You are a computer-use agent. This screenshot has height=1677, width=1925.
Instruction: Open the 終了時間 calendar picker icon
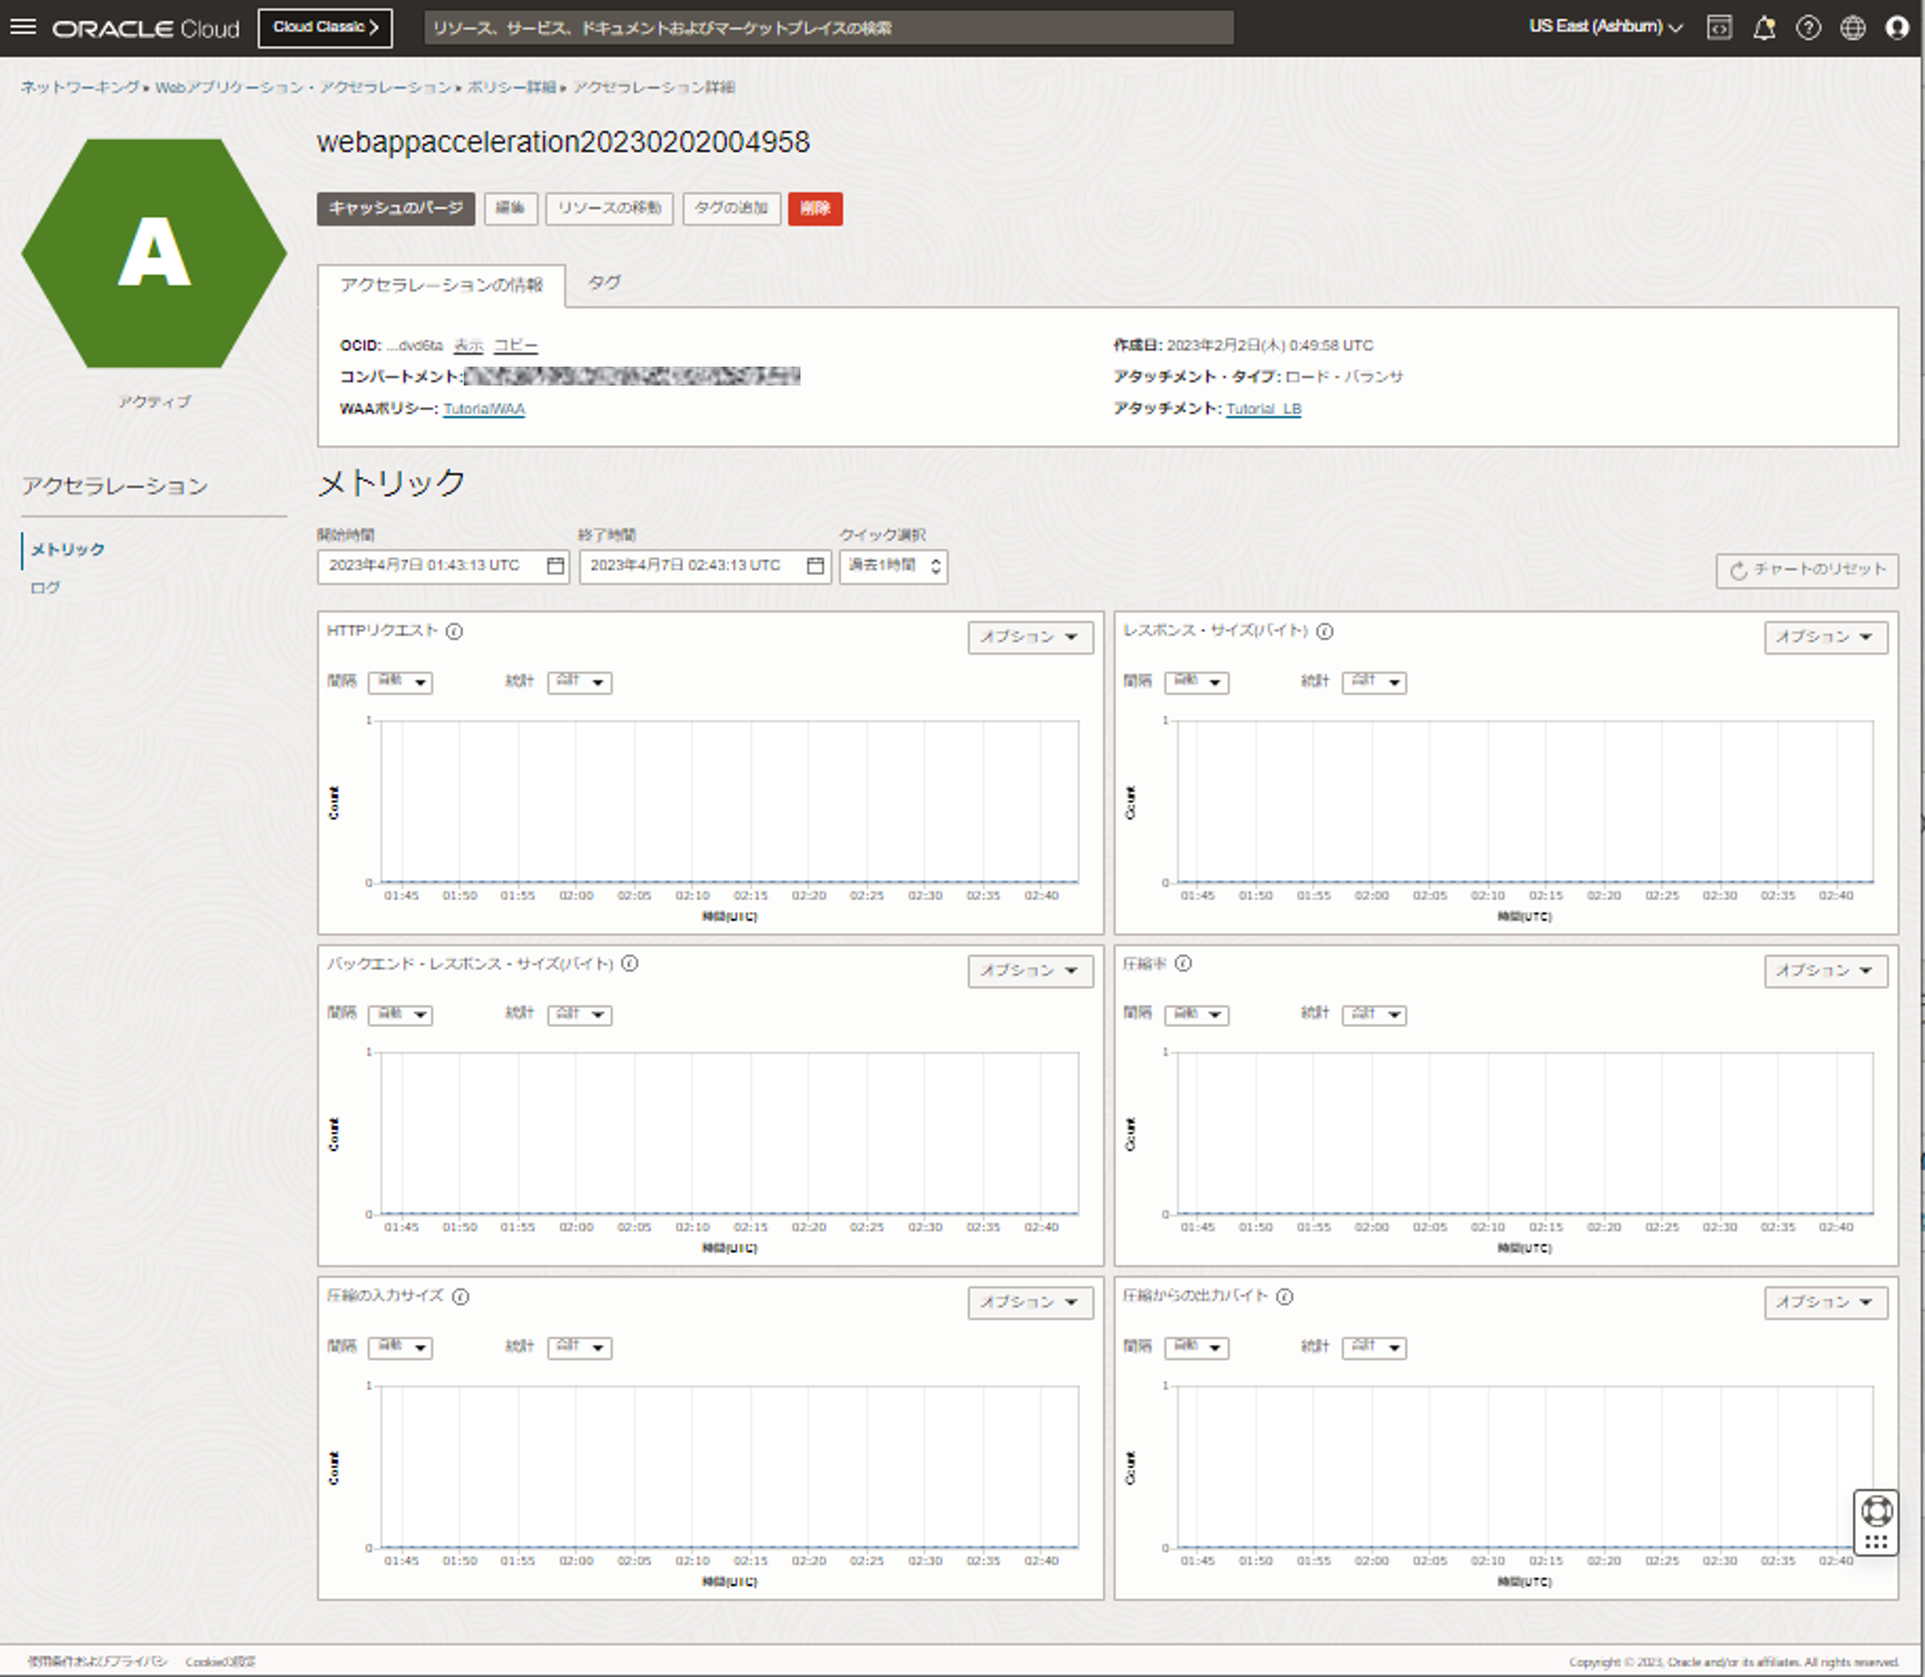817,565
